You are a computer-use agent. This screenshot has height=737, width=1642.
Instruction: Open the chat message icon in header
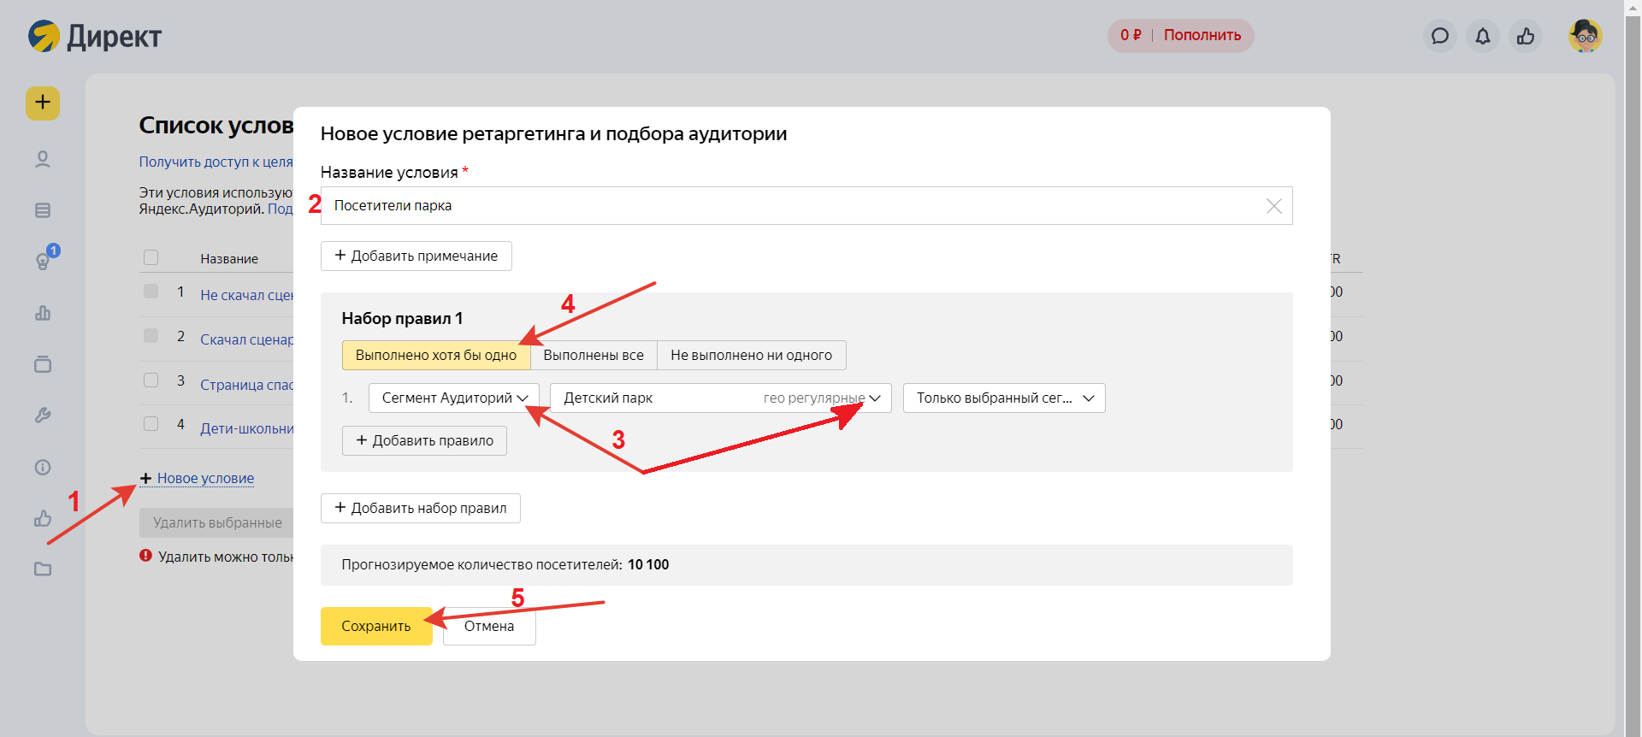coord(1440,36)
